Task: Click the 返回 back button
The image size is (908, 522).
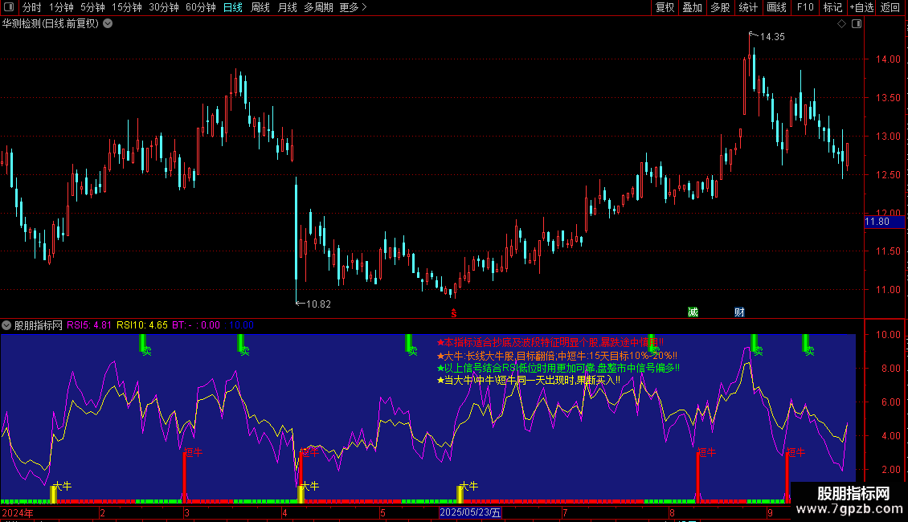Action: pos(890,7)
